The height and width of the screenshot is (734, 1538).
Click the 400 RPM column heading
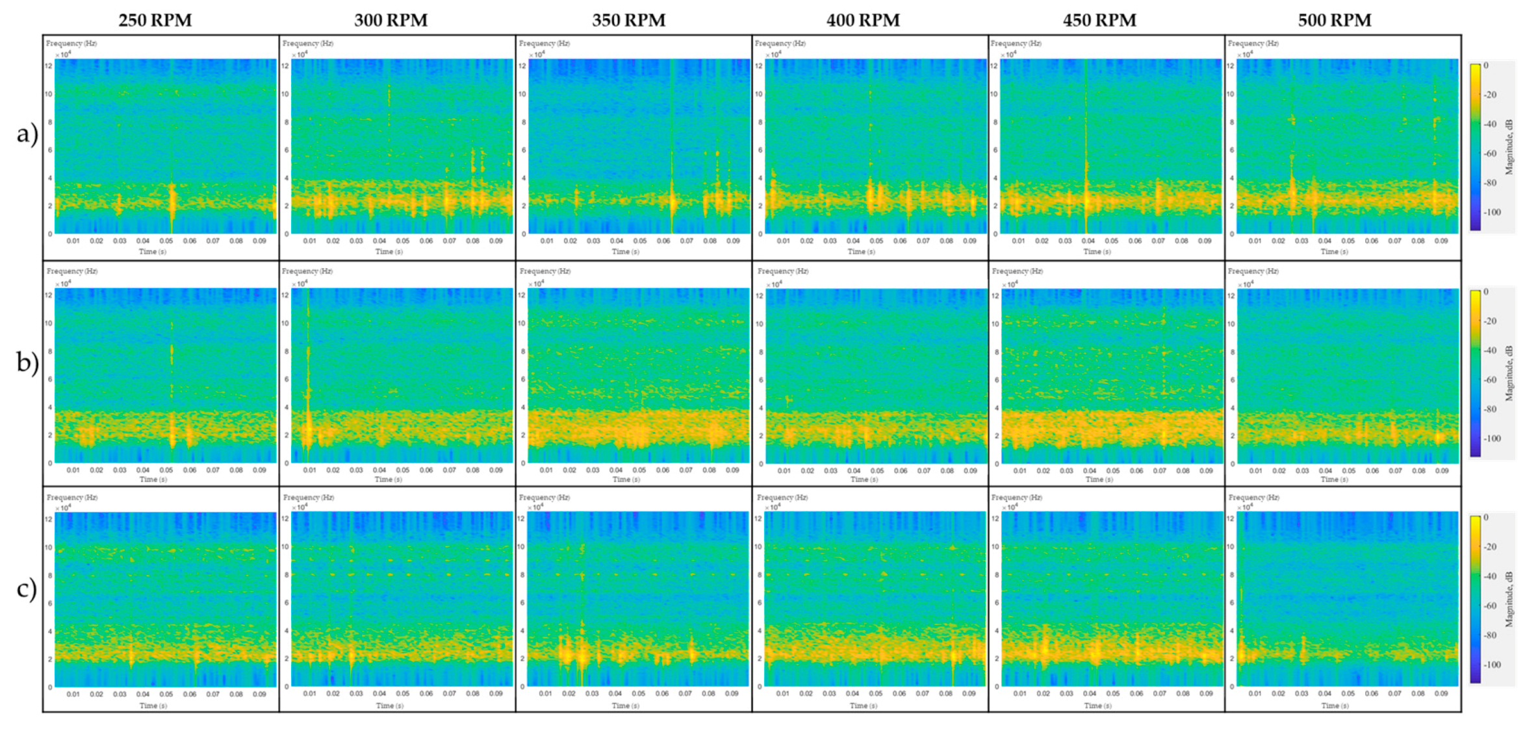pos(863,20)
